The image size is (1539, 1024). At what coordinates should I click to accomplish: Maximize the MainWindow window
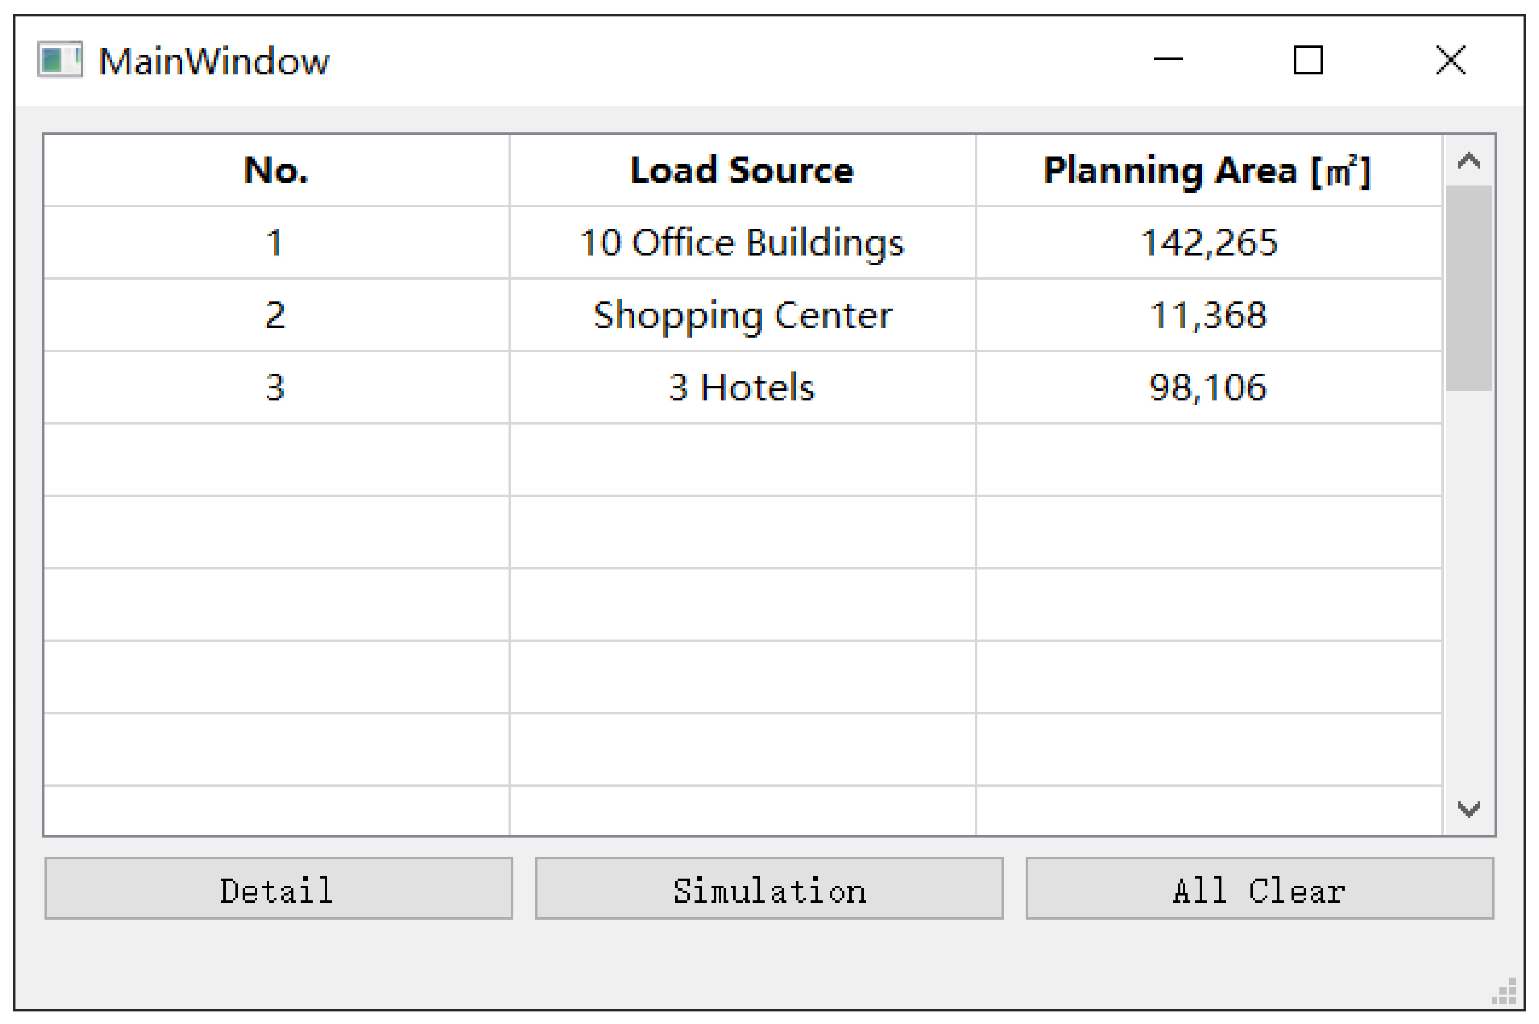1307,60
